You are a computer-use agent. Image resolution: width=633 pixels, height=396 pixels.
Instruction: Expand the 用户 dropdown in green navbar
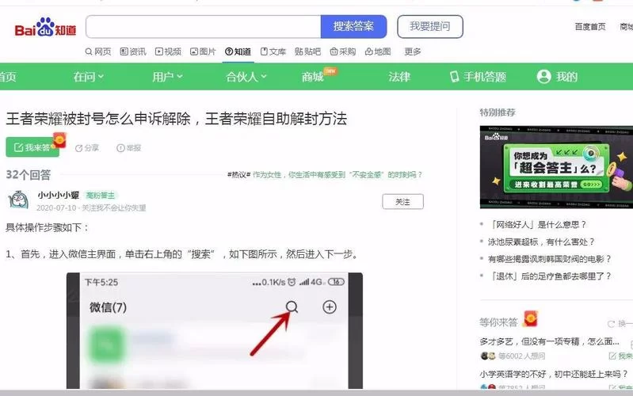click(x=167, y=77)
